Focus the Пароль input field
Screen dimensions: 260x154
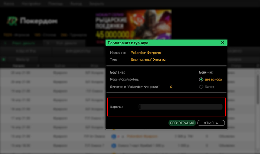point(181,107)
